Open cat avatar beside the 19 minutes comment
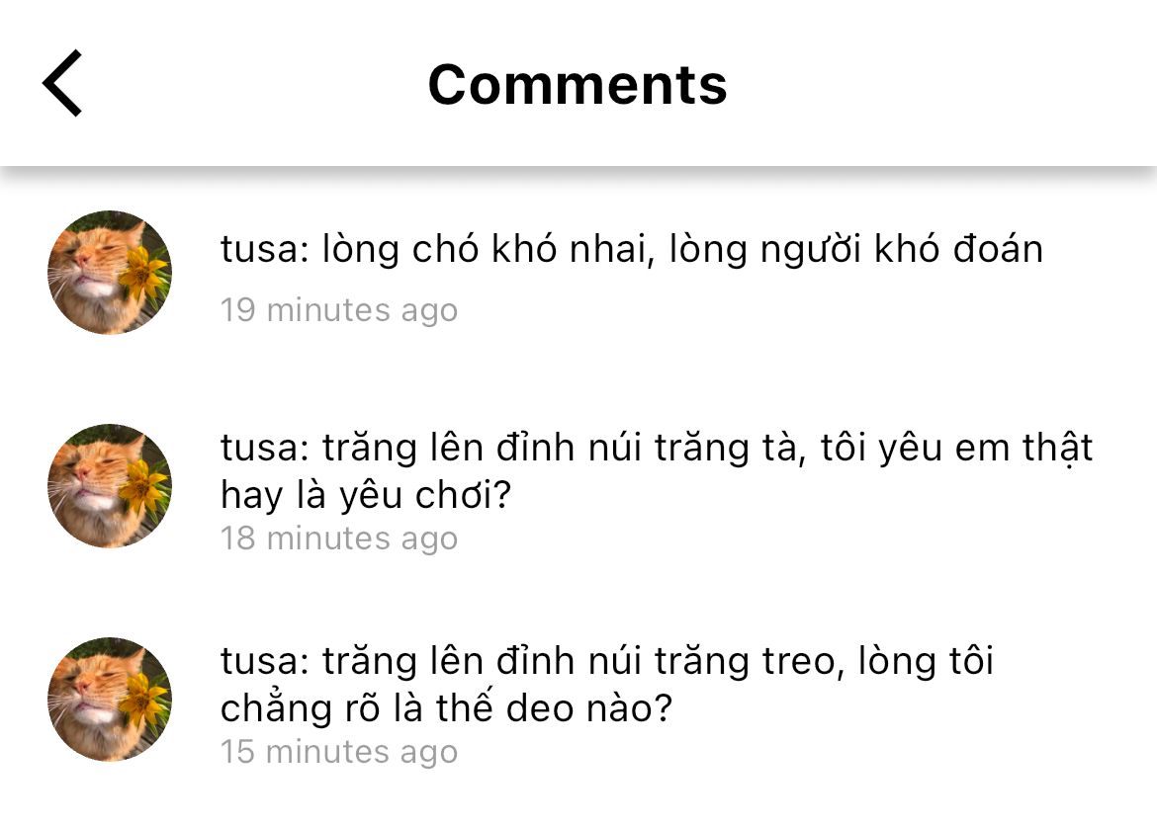The height and width of the screenshot is (827, 1157). click(109, 272)
